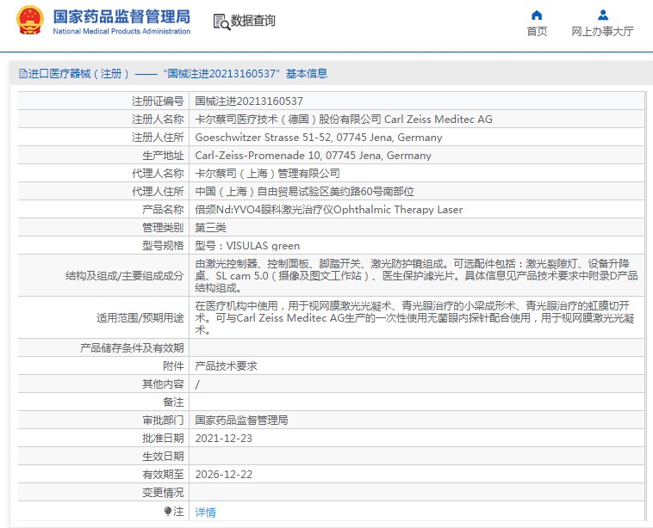The image size is (653, 528).
Task: Click the 网上办事大厅 user icon
Action: tap(603, 15)
